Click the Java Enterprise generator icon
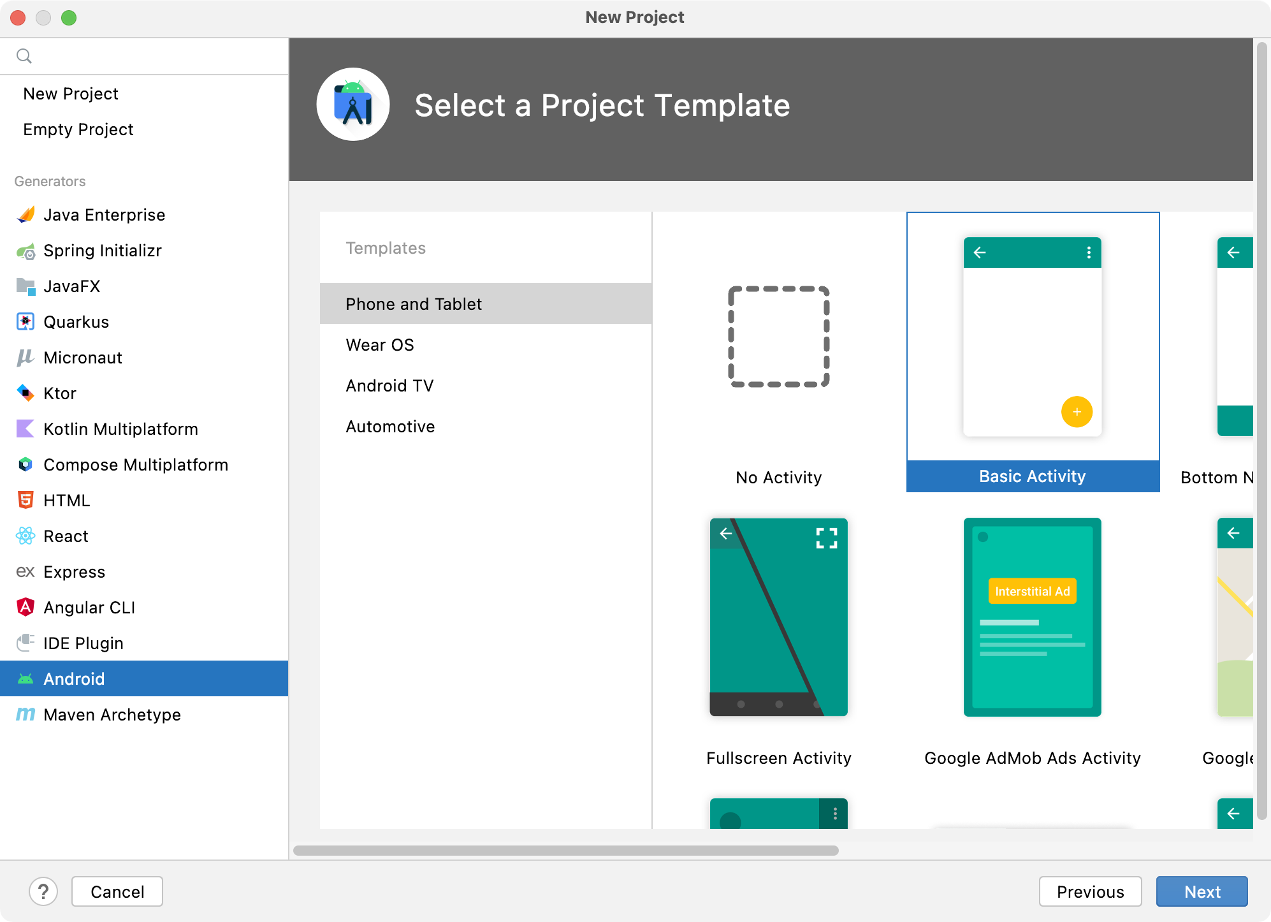 coord(25,216)
